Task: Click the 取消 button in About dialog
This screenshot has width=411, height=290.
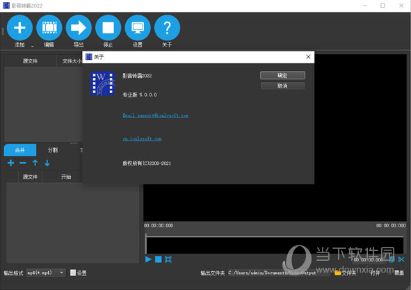Action: pos(282,86)
